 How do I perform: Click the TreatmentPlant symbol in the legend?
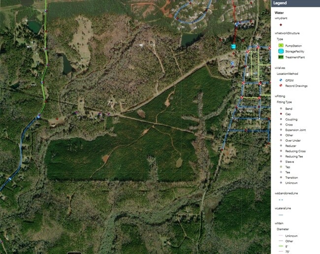[280, 57]
